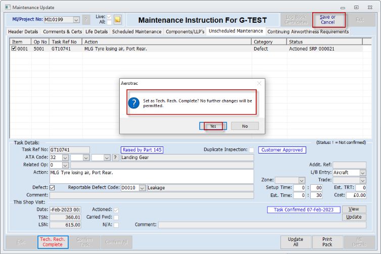Click 'MLG Tyre losing air, Port Rear.' row text
Image resolution: width=381 pixels, height=254 pixels.
[116, 49]
